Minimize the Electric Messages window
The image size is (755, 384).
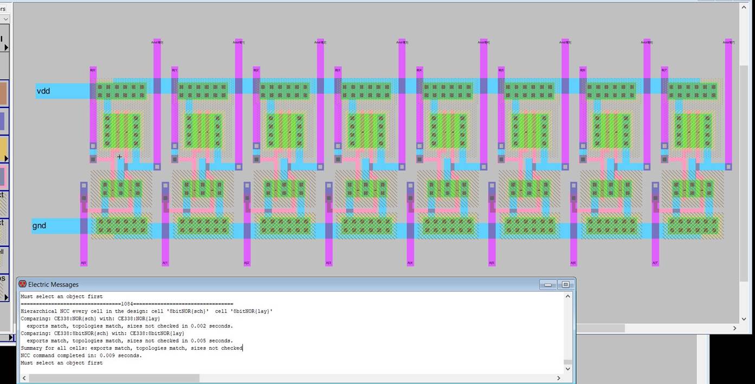(548, 285)
